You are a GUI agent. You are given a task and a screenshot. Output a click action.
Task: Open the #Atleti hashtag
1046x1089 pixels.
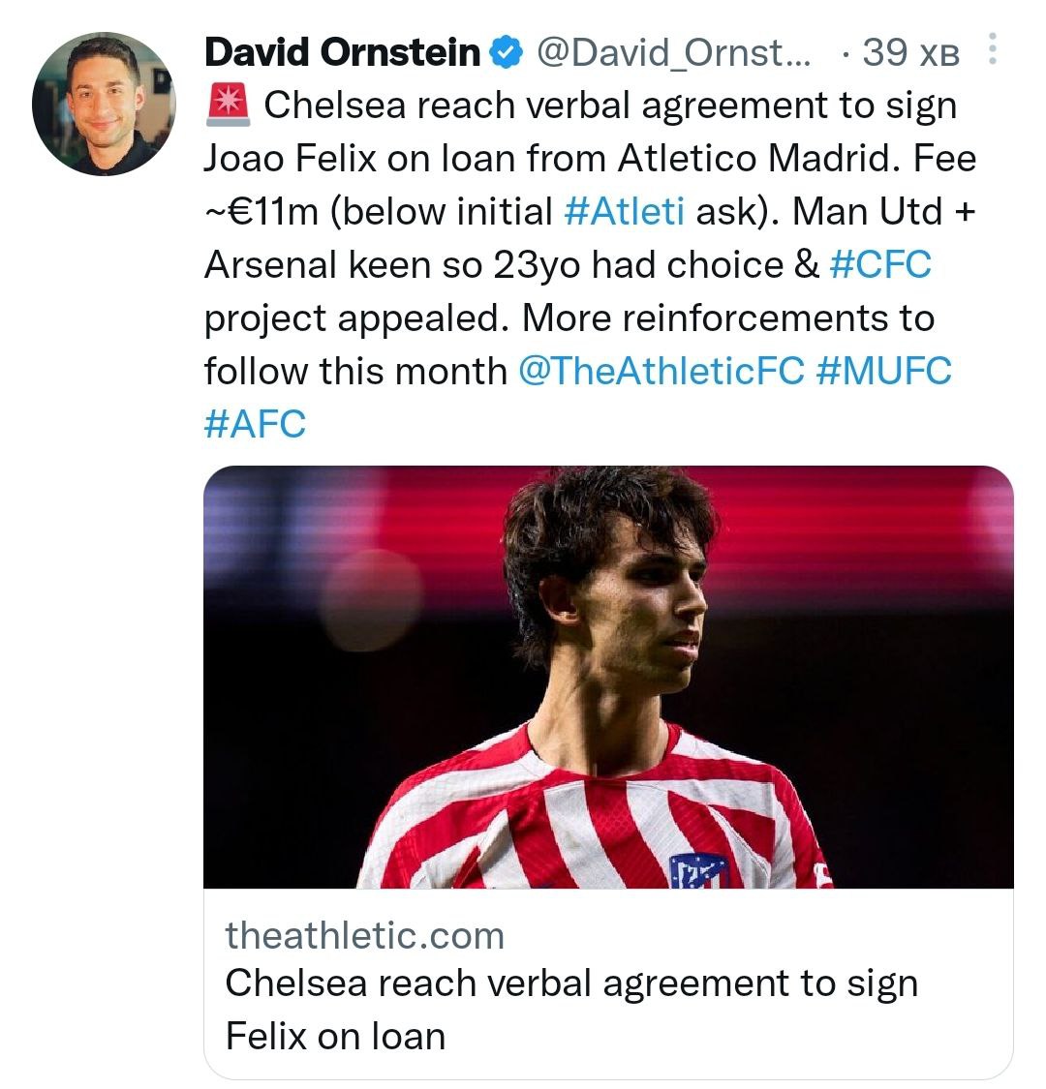[x=624, y=211]
